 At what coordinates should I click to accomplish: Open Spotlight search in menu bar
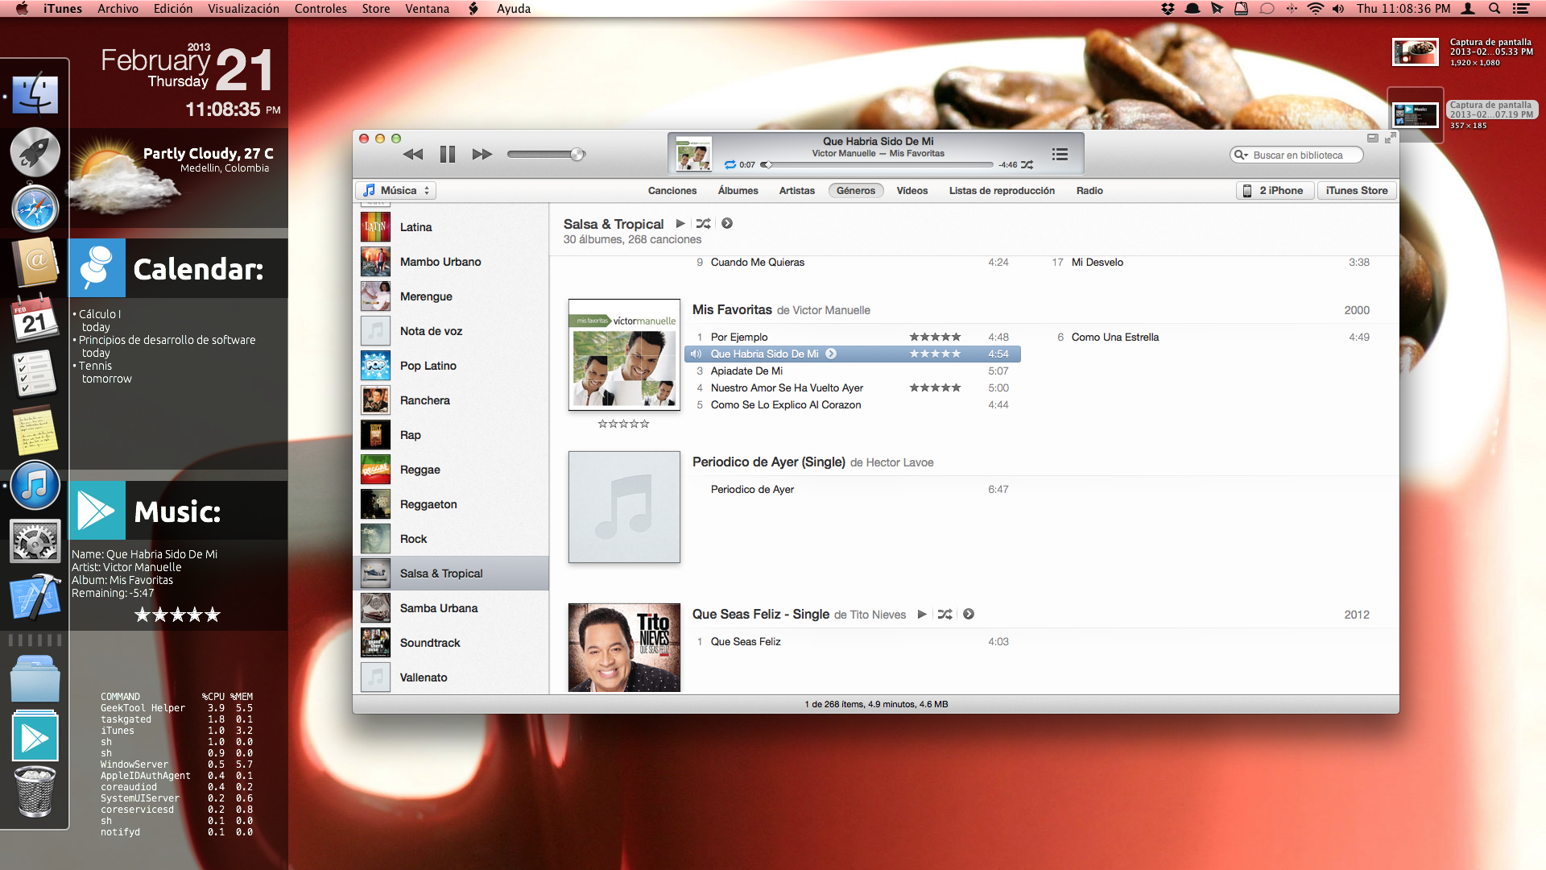[x=1494, y=8]
